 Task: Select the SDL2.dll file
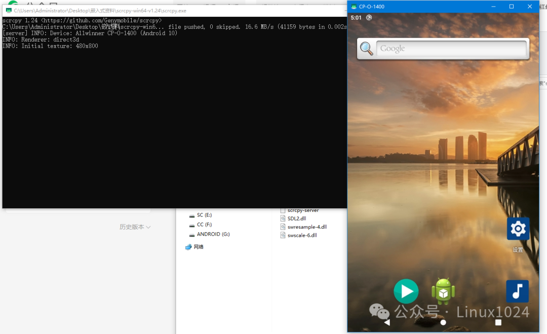(x=296, y=218)
